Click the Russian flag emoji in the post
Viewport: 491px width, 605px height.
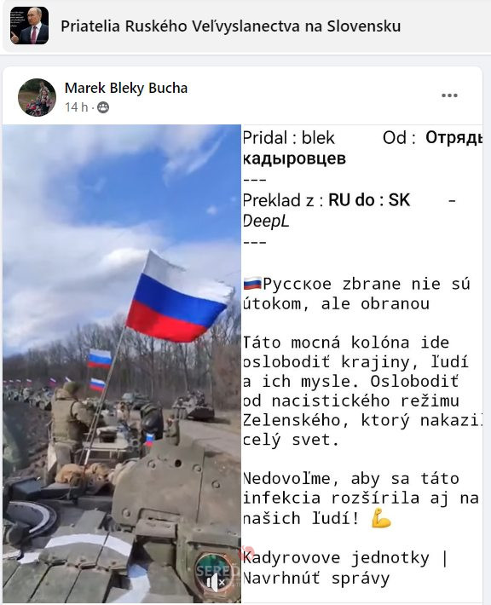coord(252,284)
